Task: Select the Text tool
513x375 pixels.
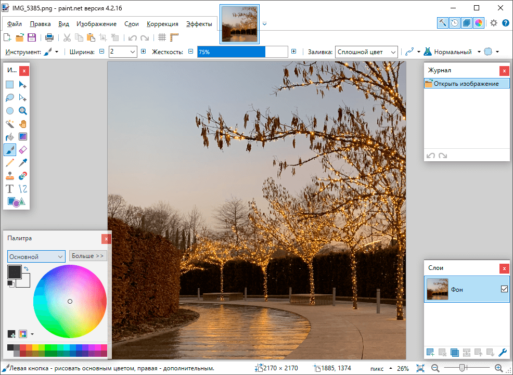Action: click(10, 189)
